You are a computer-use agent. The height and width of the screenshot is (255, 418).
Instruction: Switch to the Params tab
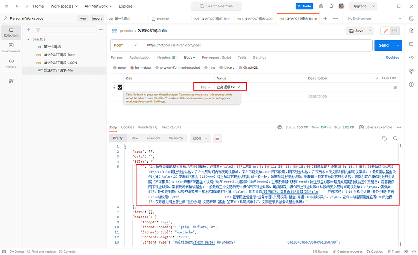117,57
